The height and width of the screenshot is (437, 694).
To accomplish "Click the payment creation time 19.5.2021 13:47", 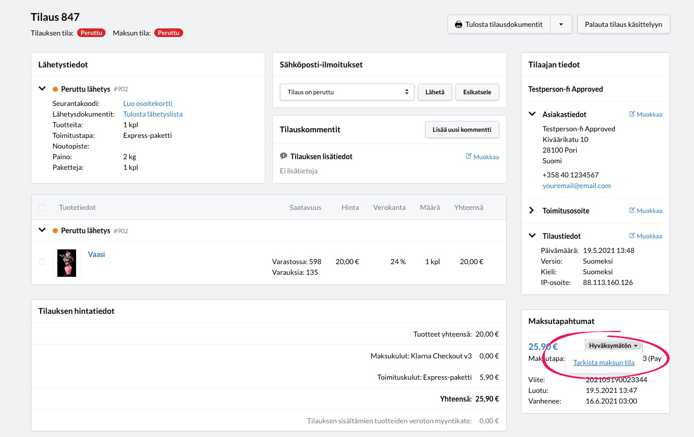I will point(611,390).
